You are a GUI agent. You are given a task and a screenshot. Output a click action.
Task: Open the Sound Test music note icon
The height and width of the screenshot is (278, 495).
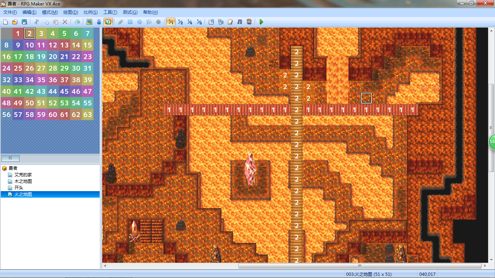tap(240, 22)
